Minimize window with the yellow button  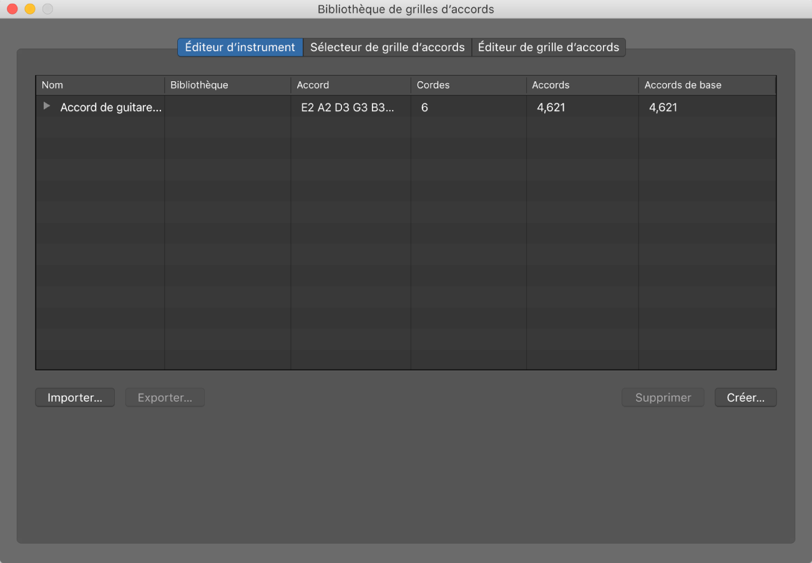30,9
